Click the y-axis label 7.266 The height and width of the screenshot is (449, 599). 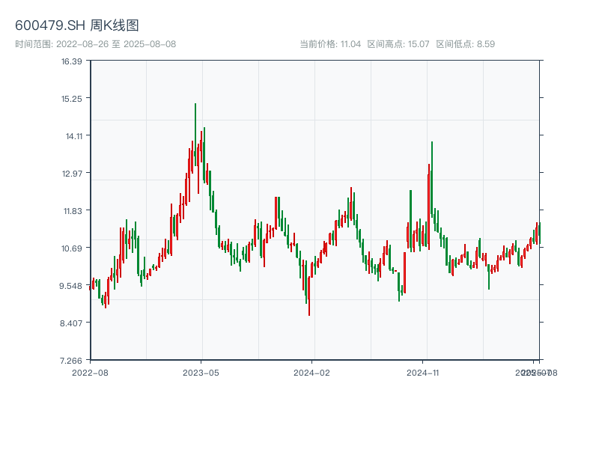click(71, 361)
